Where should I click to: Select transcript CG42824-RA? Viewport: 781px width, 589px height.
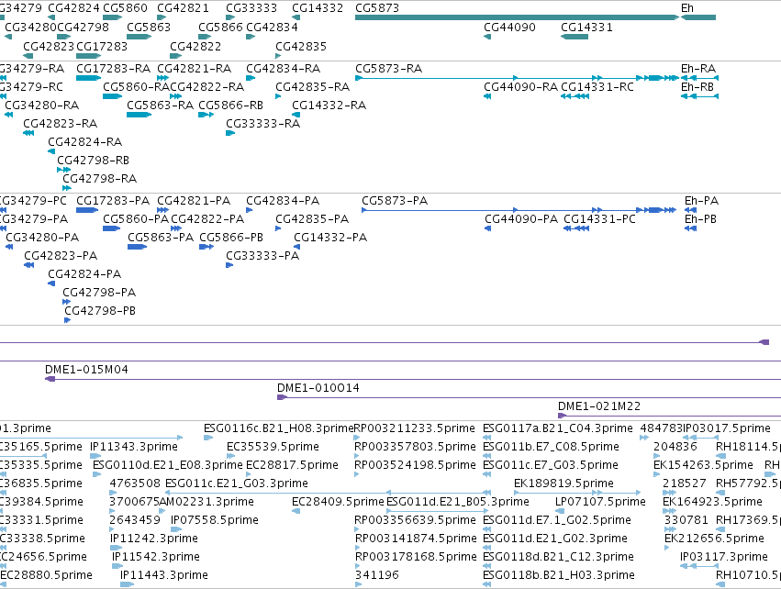(51, 151)
